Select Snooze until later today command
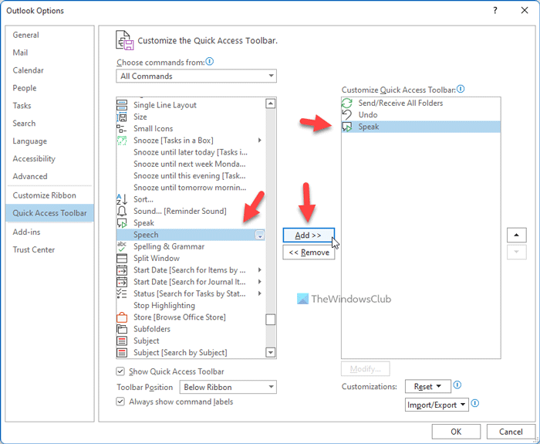 (191, 152)
